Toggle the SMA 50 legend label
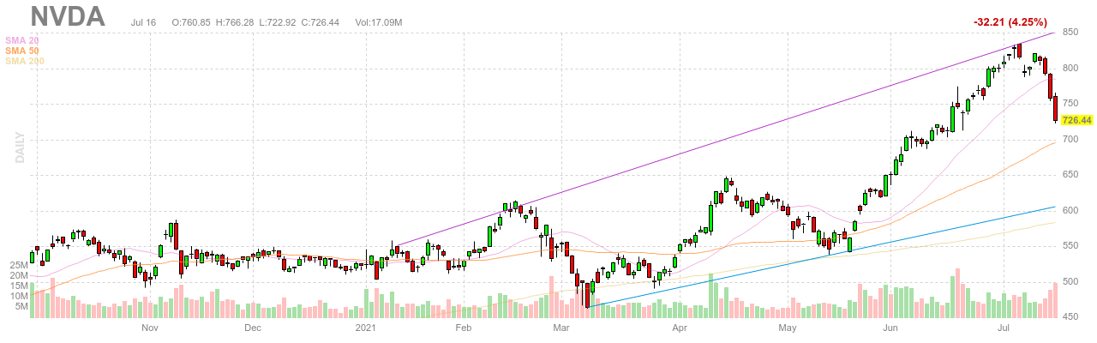This screenshot has height=343, width=1097. coord(22,51)
